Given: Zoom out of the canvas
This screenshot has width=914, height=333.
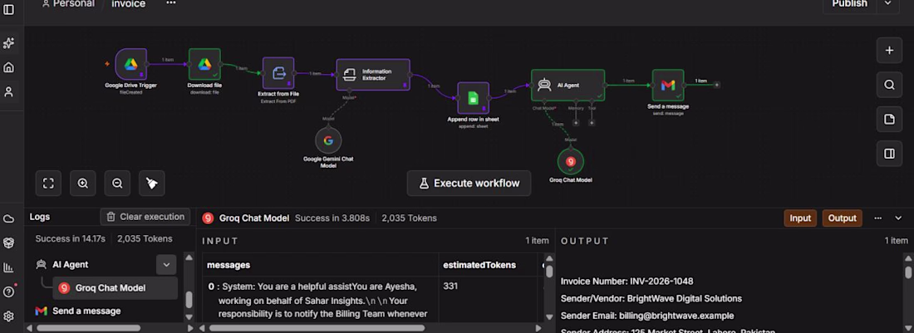Looking at the screenshot, I should [117, 184].
